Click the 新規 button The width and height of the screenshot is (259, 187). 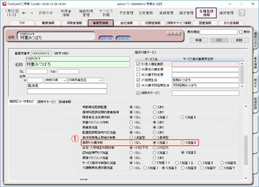pyautogui.click(x=199, y=40)
